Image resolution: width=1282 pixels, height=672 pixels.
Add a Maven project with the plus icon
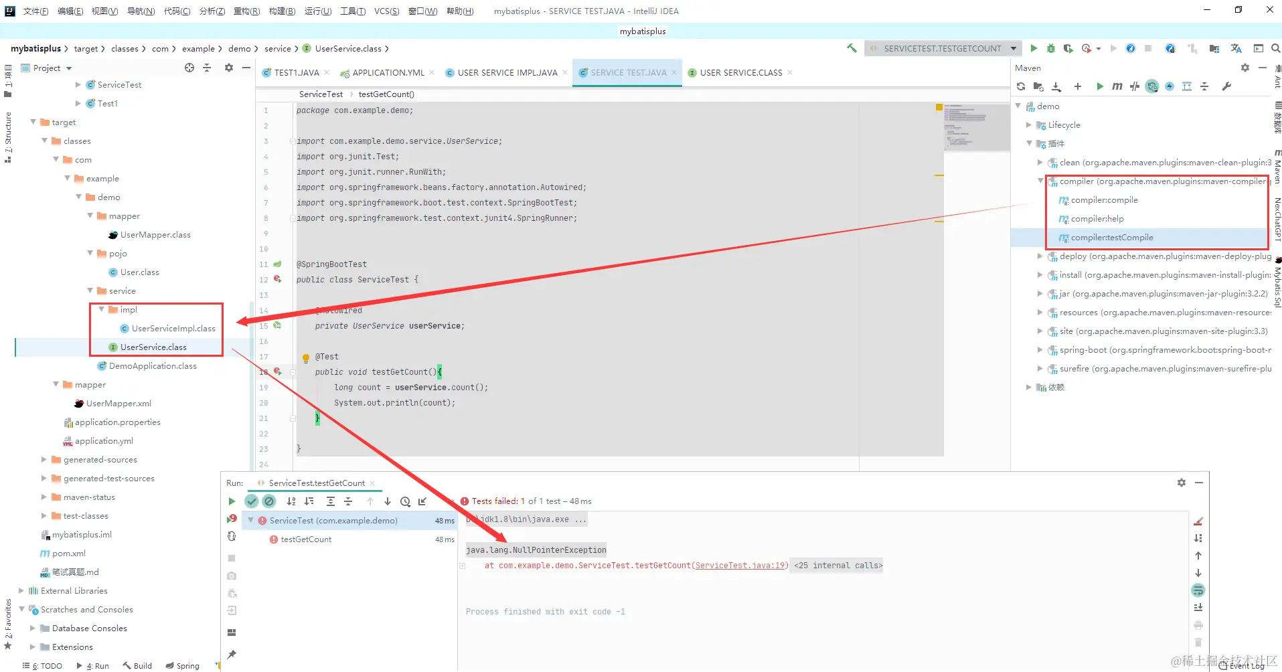pos(1078,86)
